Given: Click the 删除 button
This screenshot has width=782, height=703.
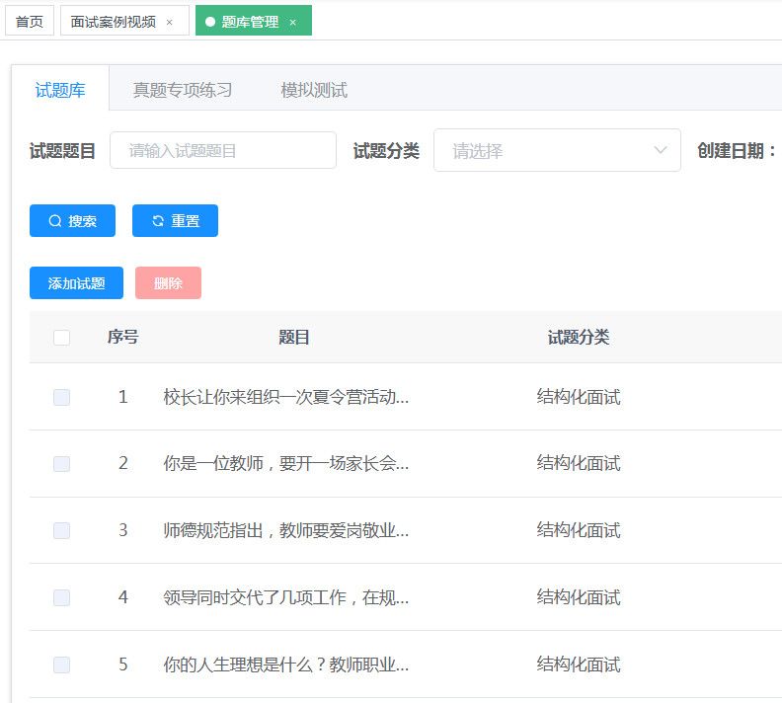Looking at the screenshot, I should (168, 283).
